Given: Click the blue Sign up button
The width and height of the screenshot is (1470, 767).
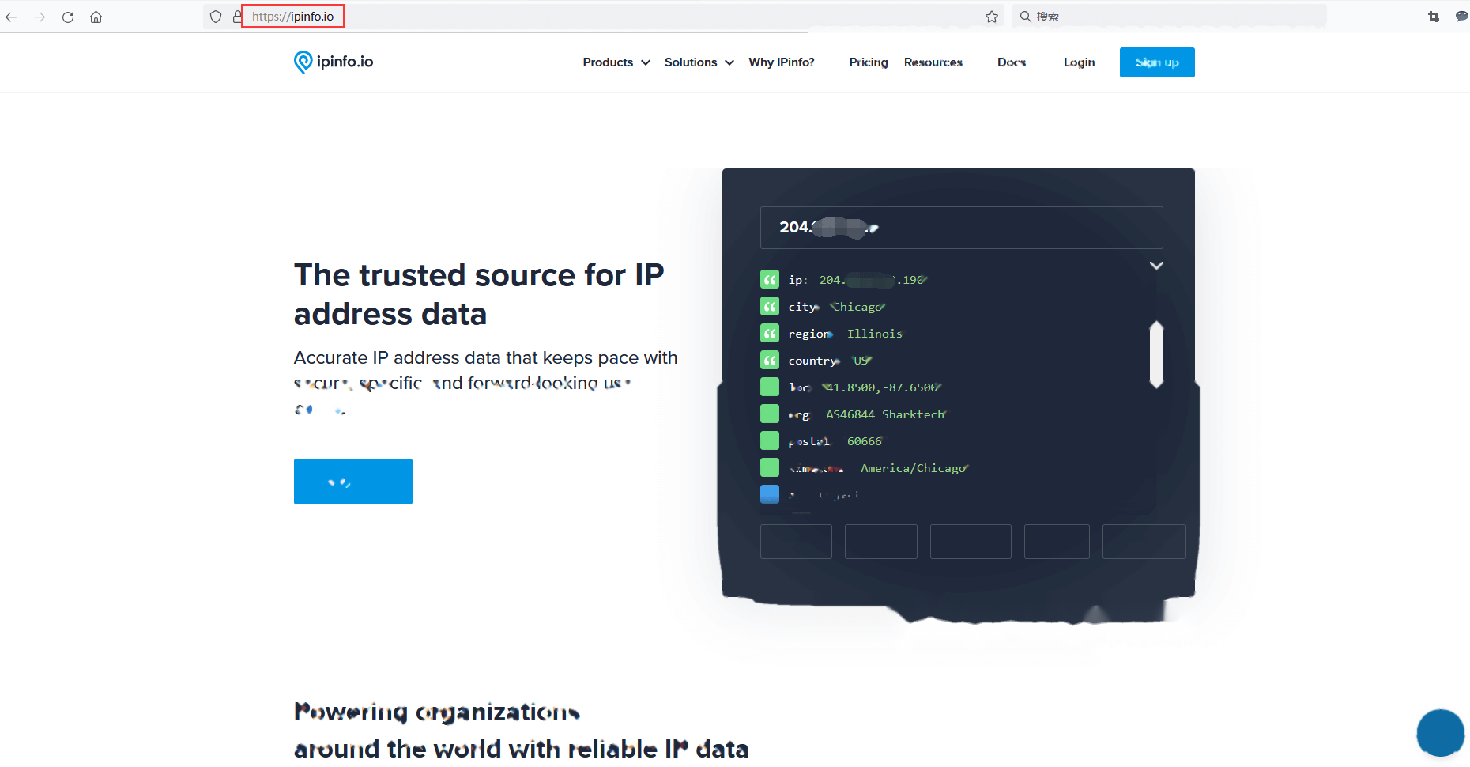Looking at the screenshot, I should (x=1157, y=62).
